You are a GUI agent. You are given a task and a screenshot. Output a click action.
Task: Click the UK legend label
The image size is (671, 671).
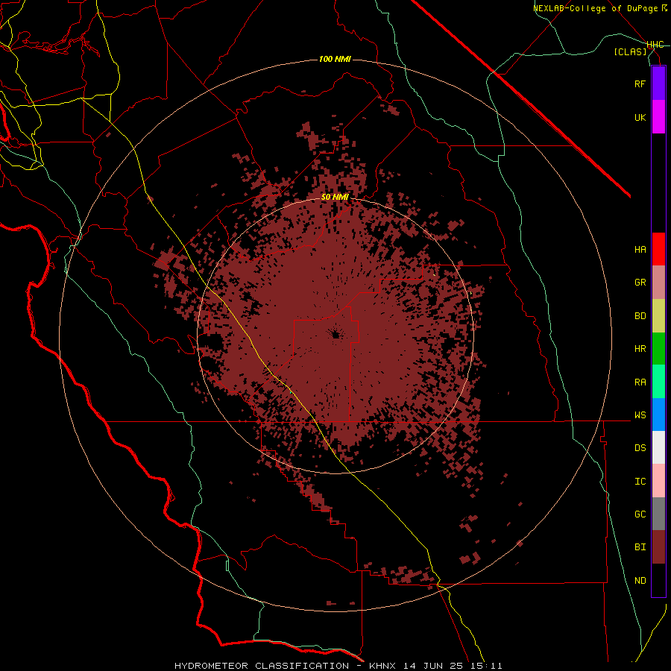(640, 117)
